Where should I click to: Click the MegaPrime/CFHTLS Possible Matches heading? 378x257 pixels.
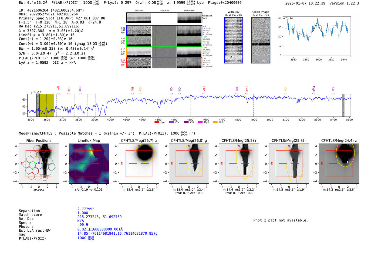(107, 133)
